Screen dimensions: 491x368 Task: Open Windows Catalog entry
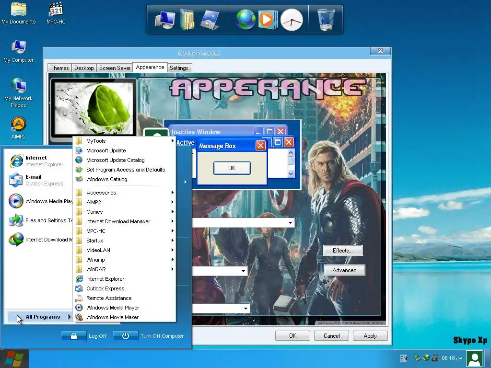click(124, 179)
